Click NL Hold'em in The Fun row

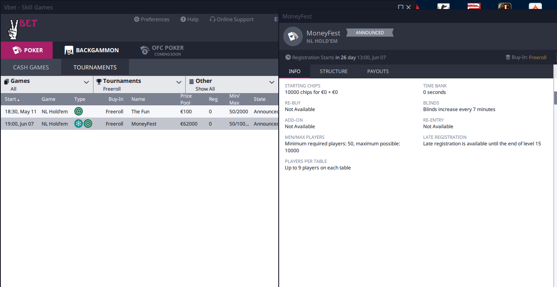click(55, 111)
